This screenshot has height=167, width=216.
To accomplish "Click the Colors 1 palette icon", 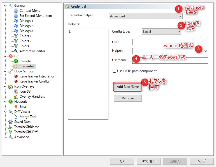I will click(16, 36).
